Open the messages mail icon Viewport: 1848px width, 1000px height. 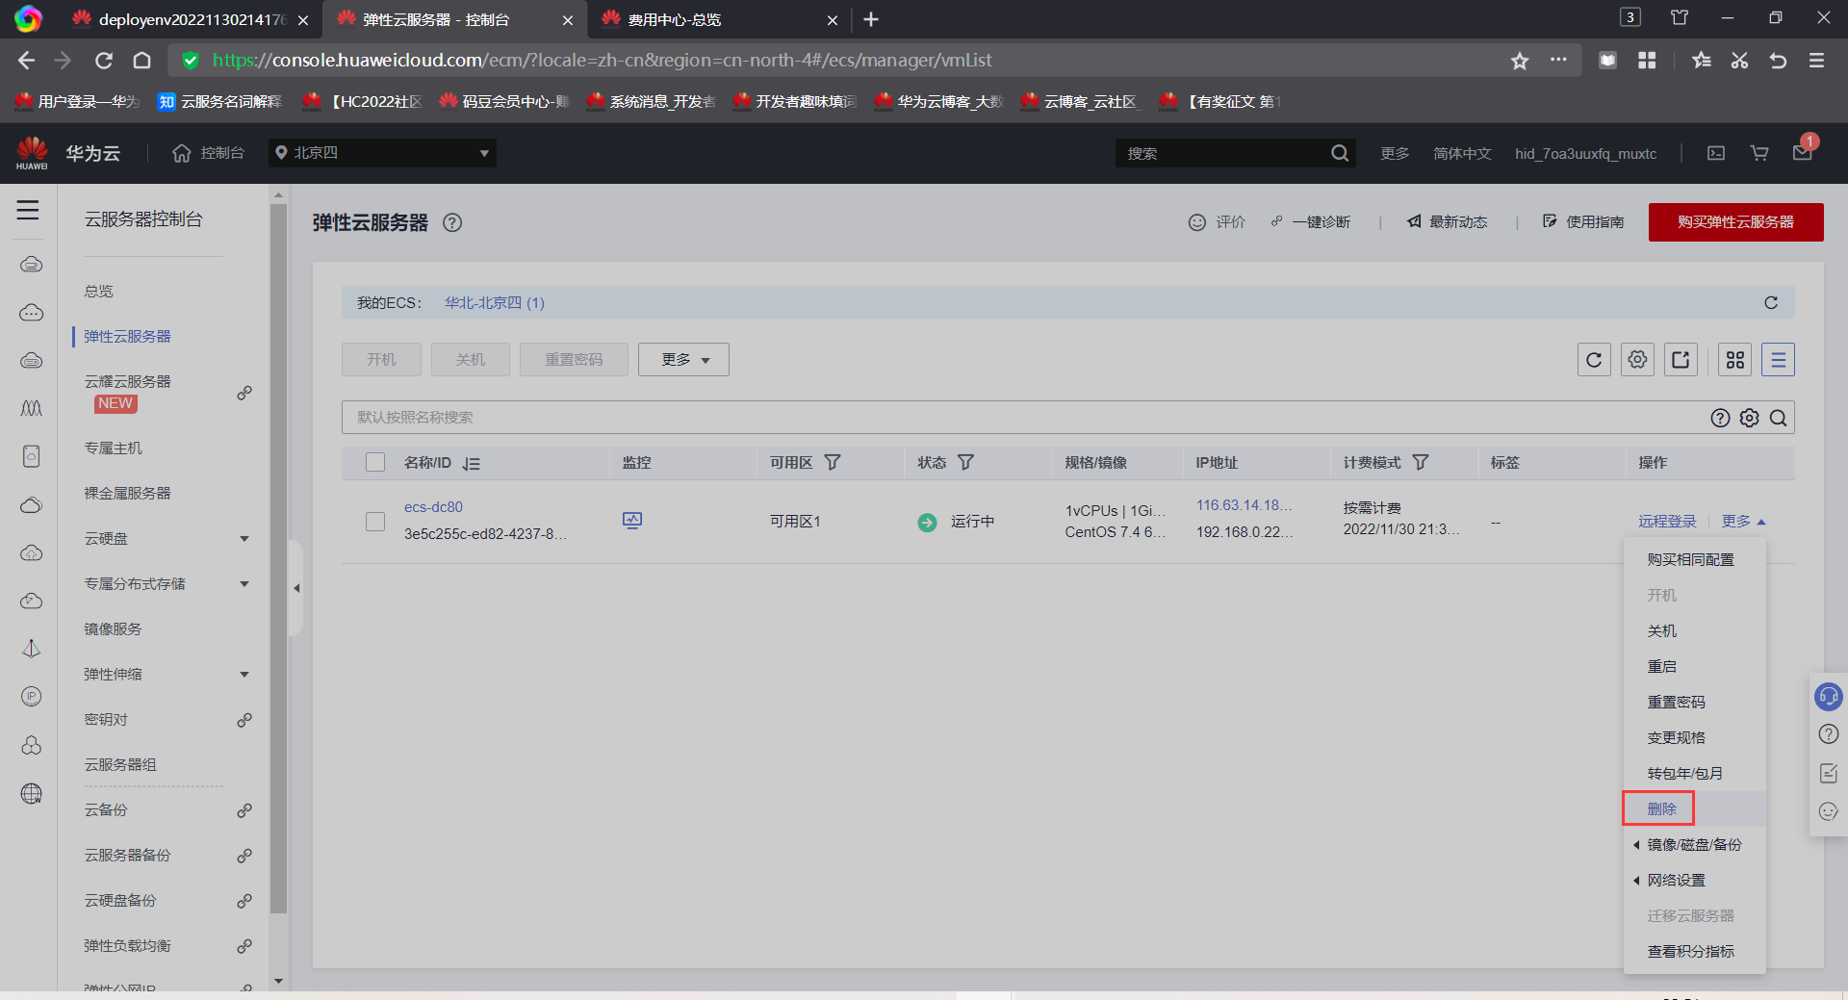(x=1803, y=153)
